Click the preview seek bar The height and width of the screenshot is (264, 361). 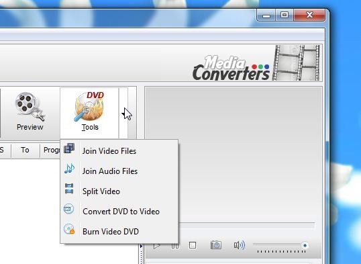246,225
